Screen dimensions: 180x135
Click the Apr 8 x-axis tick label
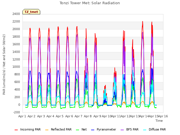(88, 116)
